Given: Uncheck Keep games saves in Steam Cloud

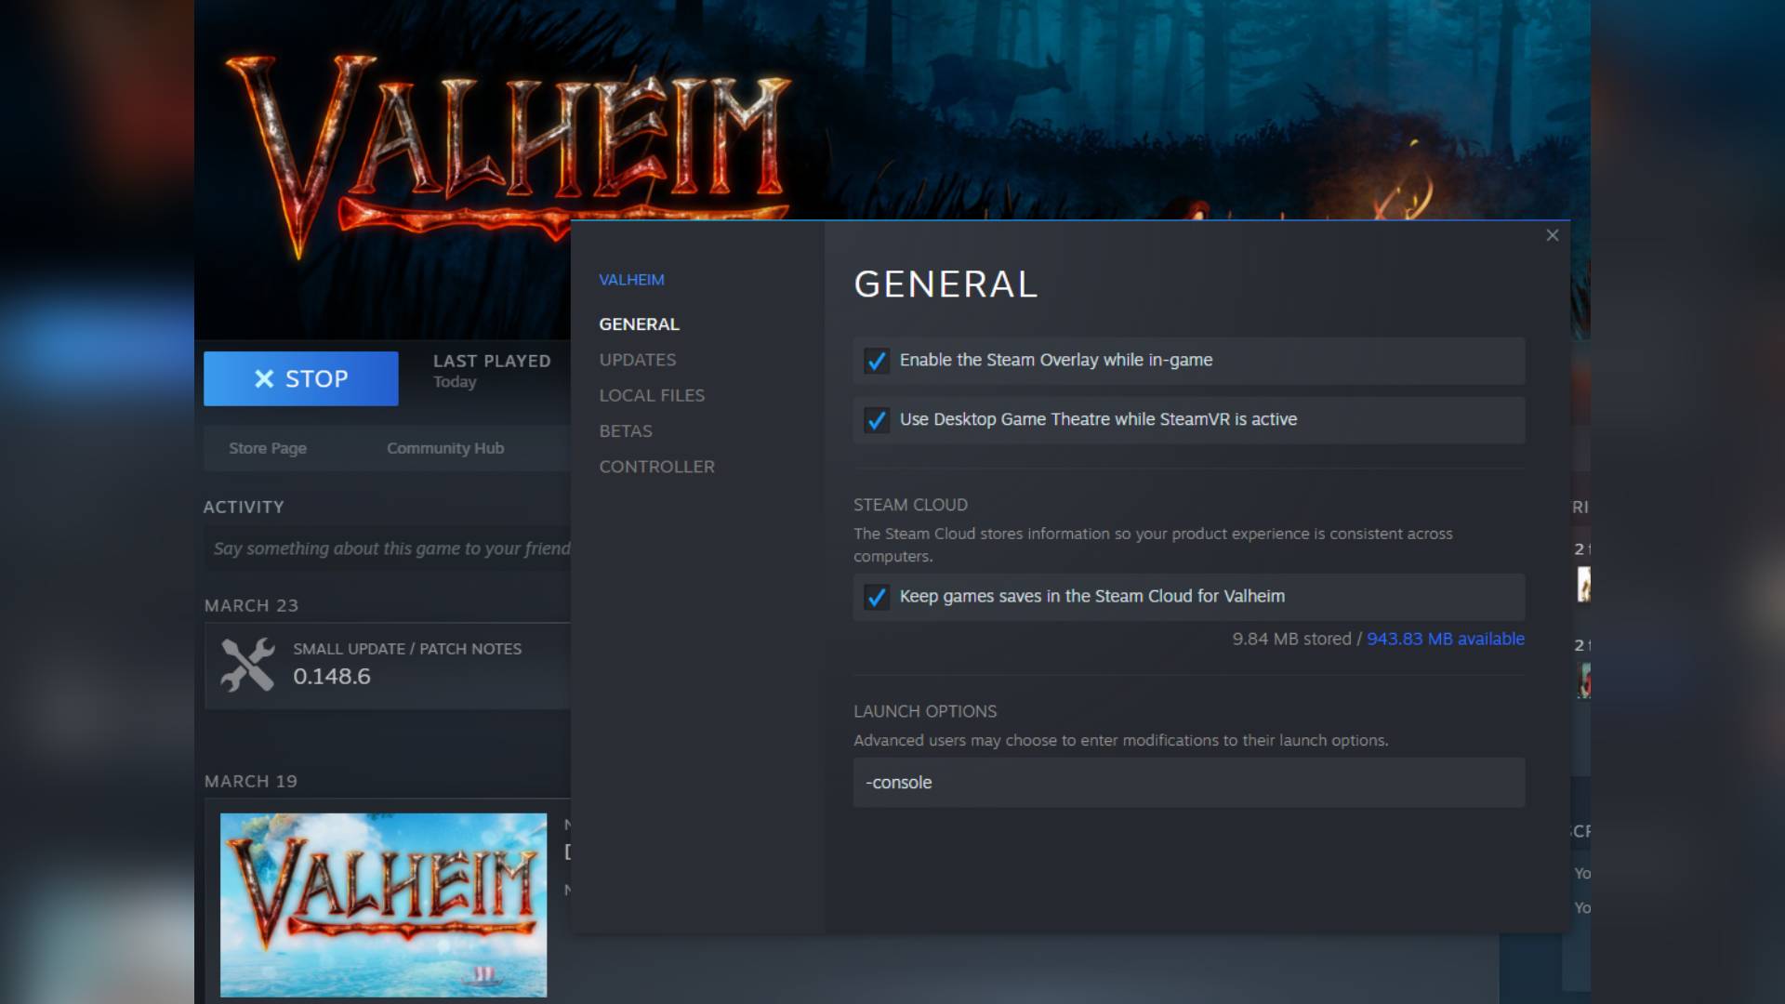Looking at the screenshot, I should coord(876,597).
